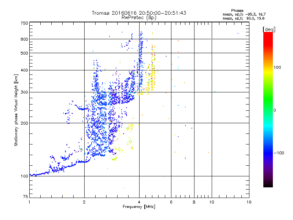Click the '6' x-axis tick label

click(171, 202)
